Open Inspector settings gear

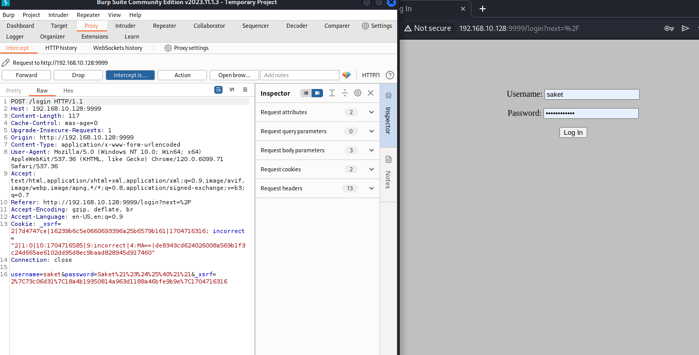point(357,93)
